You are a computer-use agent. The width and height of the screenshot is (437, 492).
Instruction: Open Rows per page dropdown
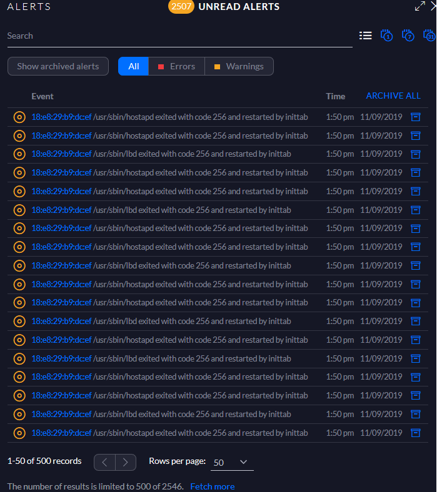click(232, 462)
